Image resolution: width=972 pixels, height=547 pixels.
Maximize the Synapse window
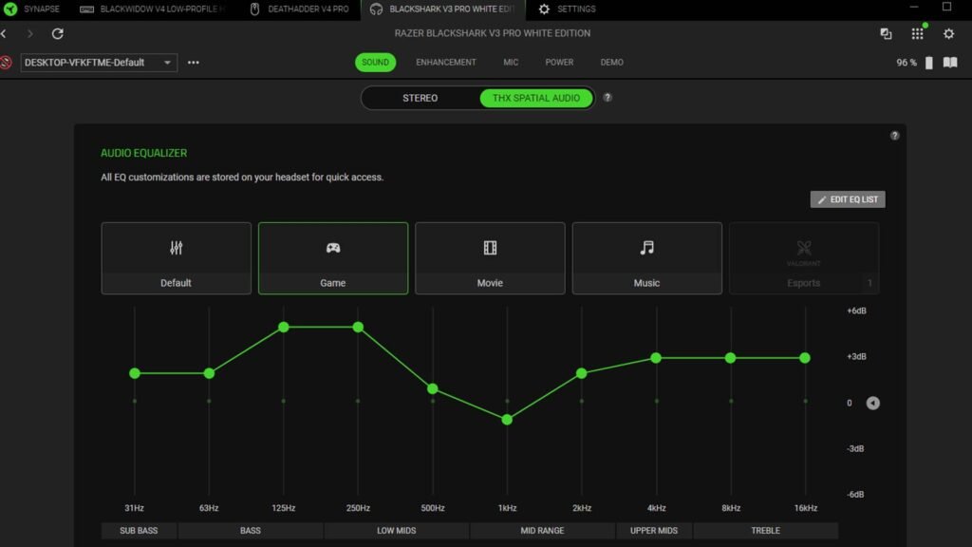point(946,7)
